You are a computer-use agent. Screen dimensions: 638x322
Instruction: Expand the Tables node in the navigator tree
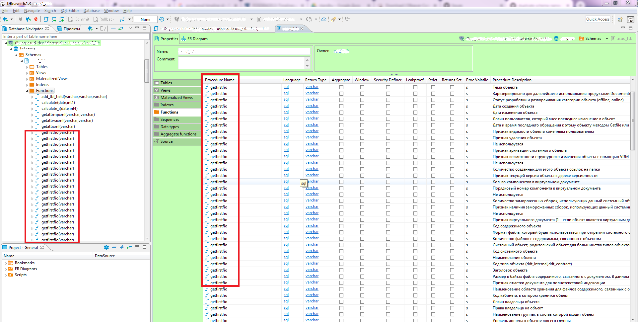pyautogui.click(x=27, y=66)
